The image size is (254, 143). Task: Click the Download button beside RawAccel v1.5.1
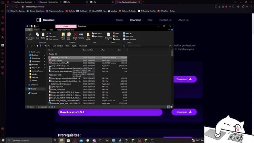click(x=184, y=112)
